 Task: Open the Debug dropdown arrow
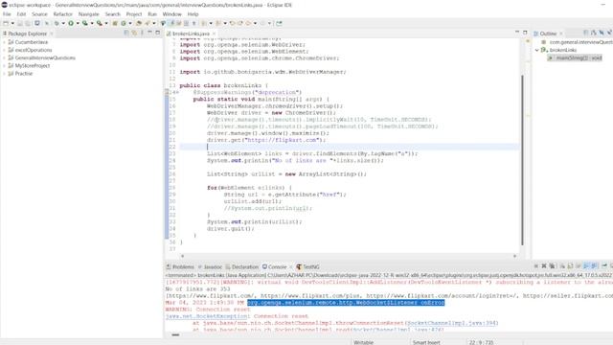(63, 23)
